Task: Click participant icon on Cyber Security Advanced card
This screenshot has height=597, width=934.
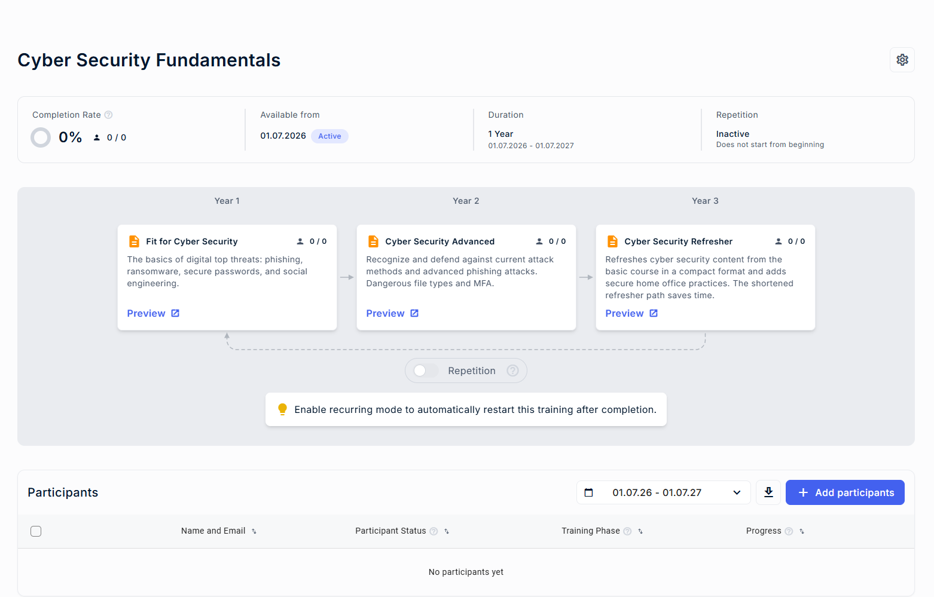Action: [539, 241]
